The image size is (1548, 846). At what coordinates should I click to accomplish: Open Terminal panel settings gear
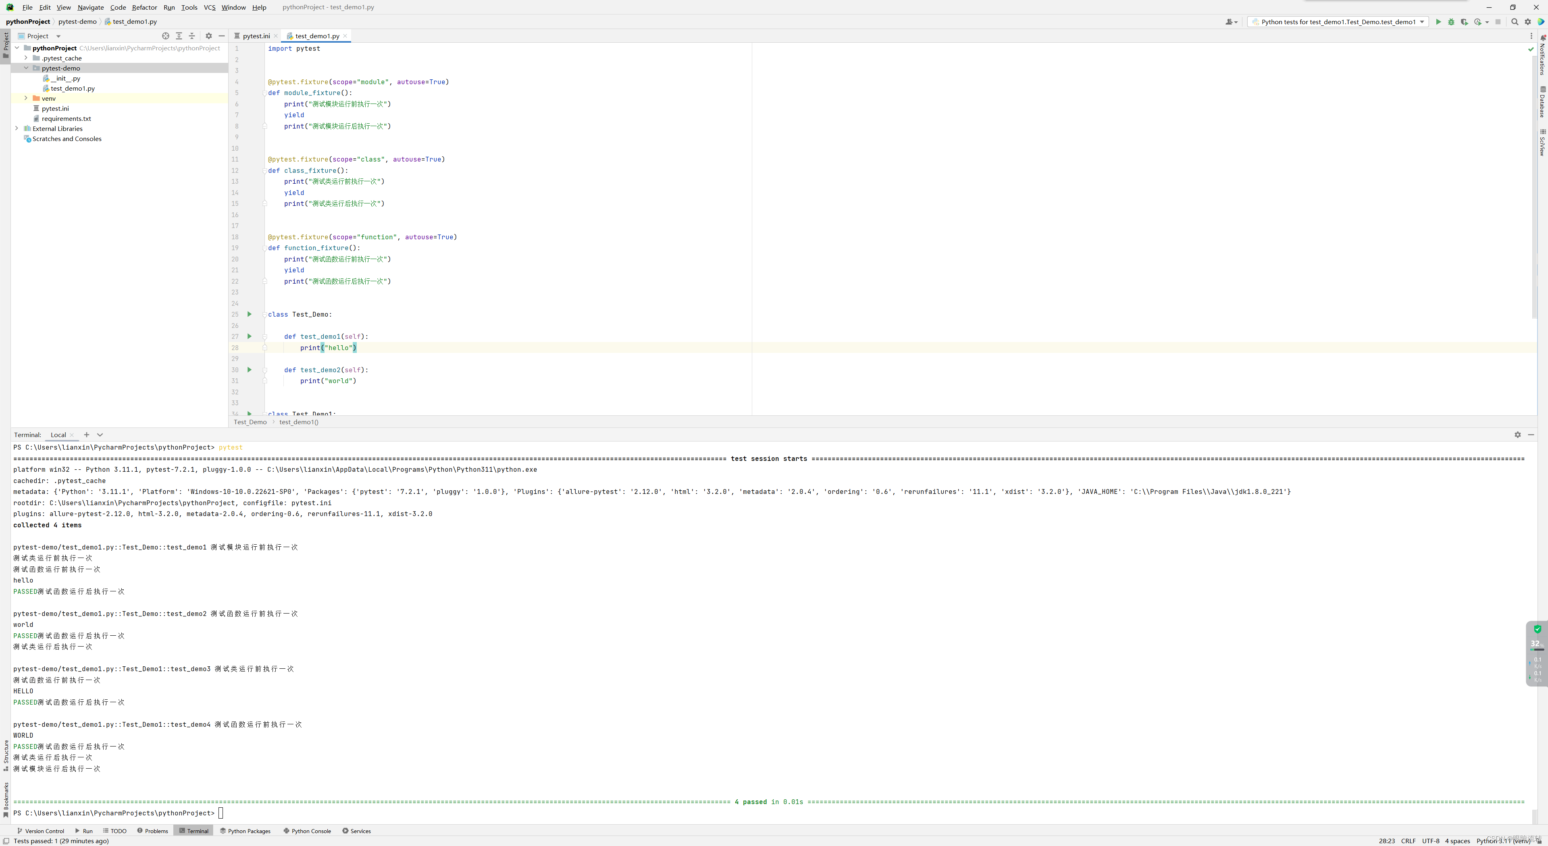pyautogui.click(x=1517, y=435)
